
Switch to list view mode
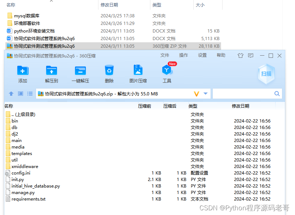point(30,94)
